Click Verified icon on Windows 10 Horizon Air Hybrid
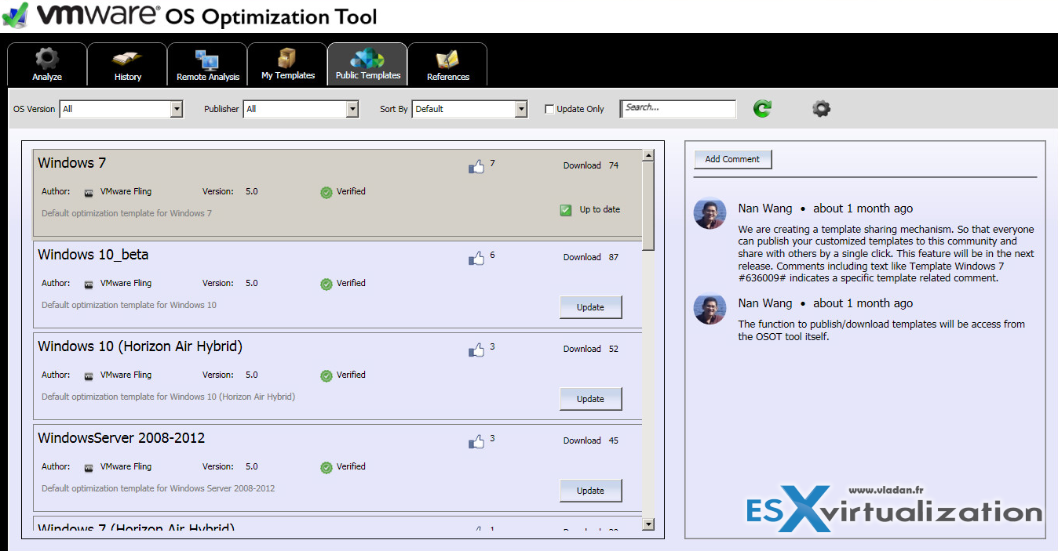Screen dimensions: 1058x551 click(327, 375)
